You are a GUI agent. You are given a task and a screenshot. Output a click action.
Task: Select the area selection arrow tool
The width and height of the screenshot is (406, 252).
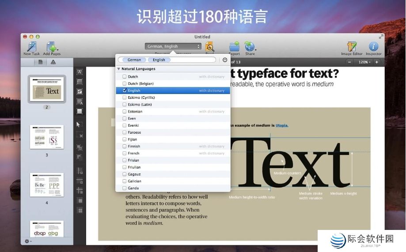click(x=79, y=124)
